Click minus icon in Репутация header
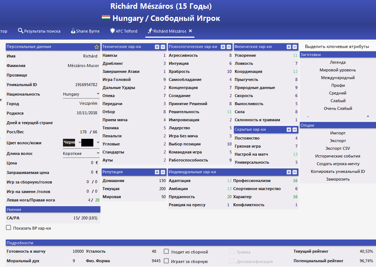This screenshot has height=267, width=376. coord(163,172)
